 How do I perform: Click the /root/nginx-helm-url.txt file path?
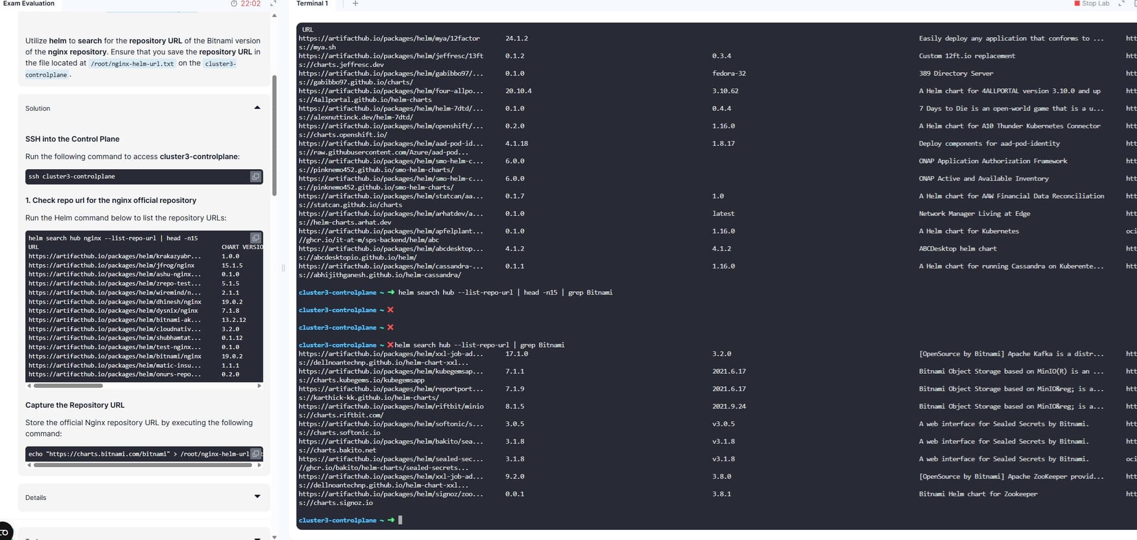point(132,63)
